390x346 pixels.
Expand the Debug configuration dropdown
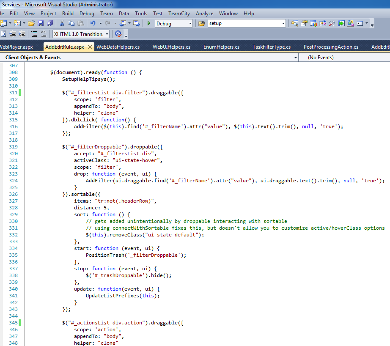click(190, 24)
